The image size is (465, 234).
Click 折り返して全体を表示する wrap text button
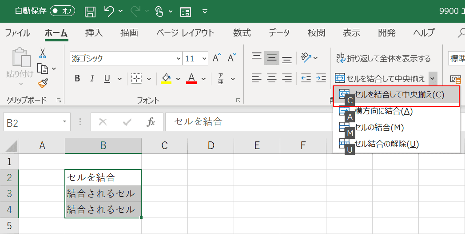[383, 59]
